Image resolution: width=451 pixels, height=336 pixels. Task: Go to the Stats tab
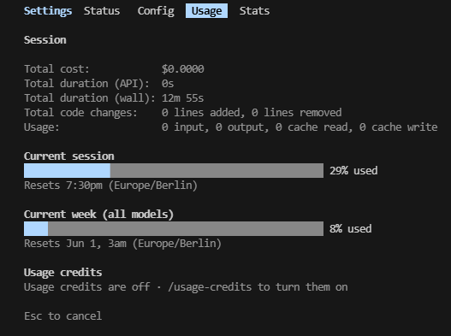coord(254,11)
